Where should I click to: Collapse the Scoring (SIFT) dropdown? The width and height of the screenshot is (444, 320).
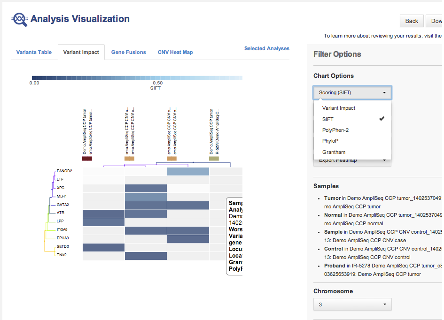point(352,92)
